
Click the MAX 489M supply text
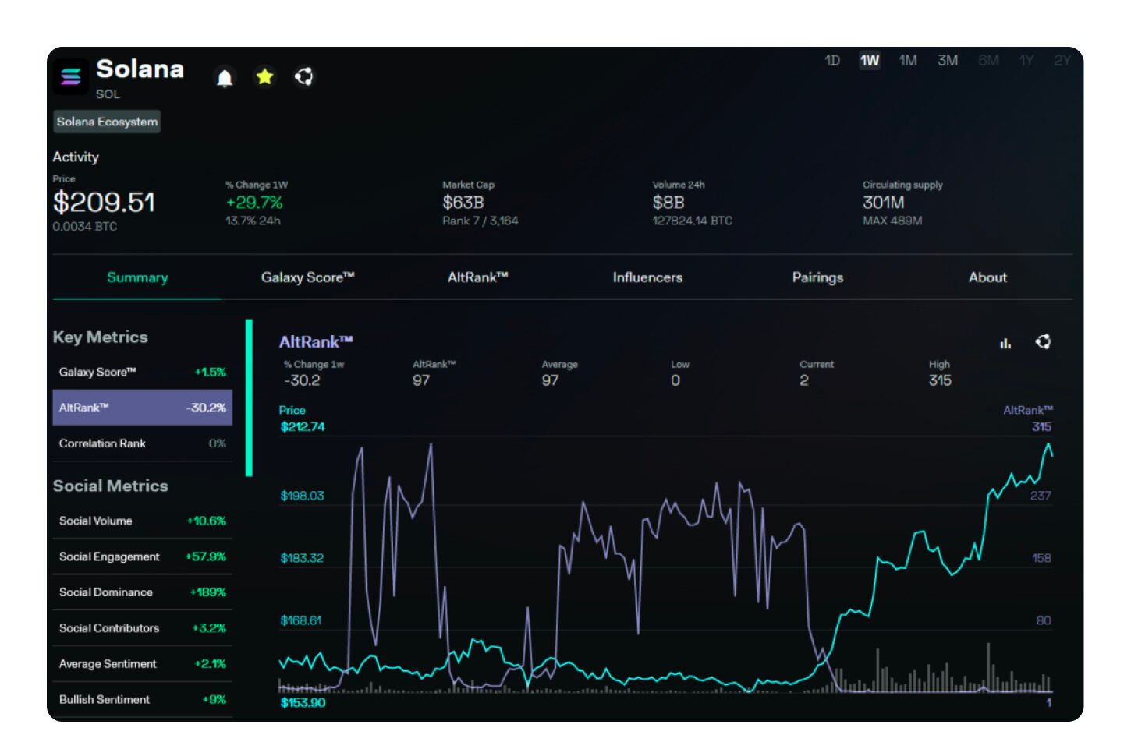(x=892, y=221)
